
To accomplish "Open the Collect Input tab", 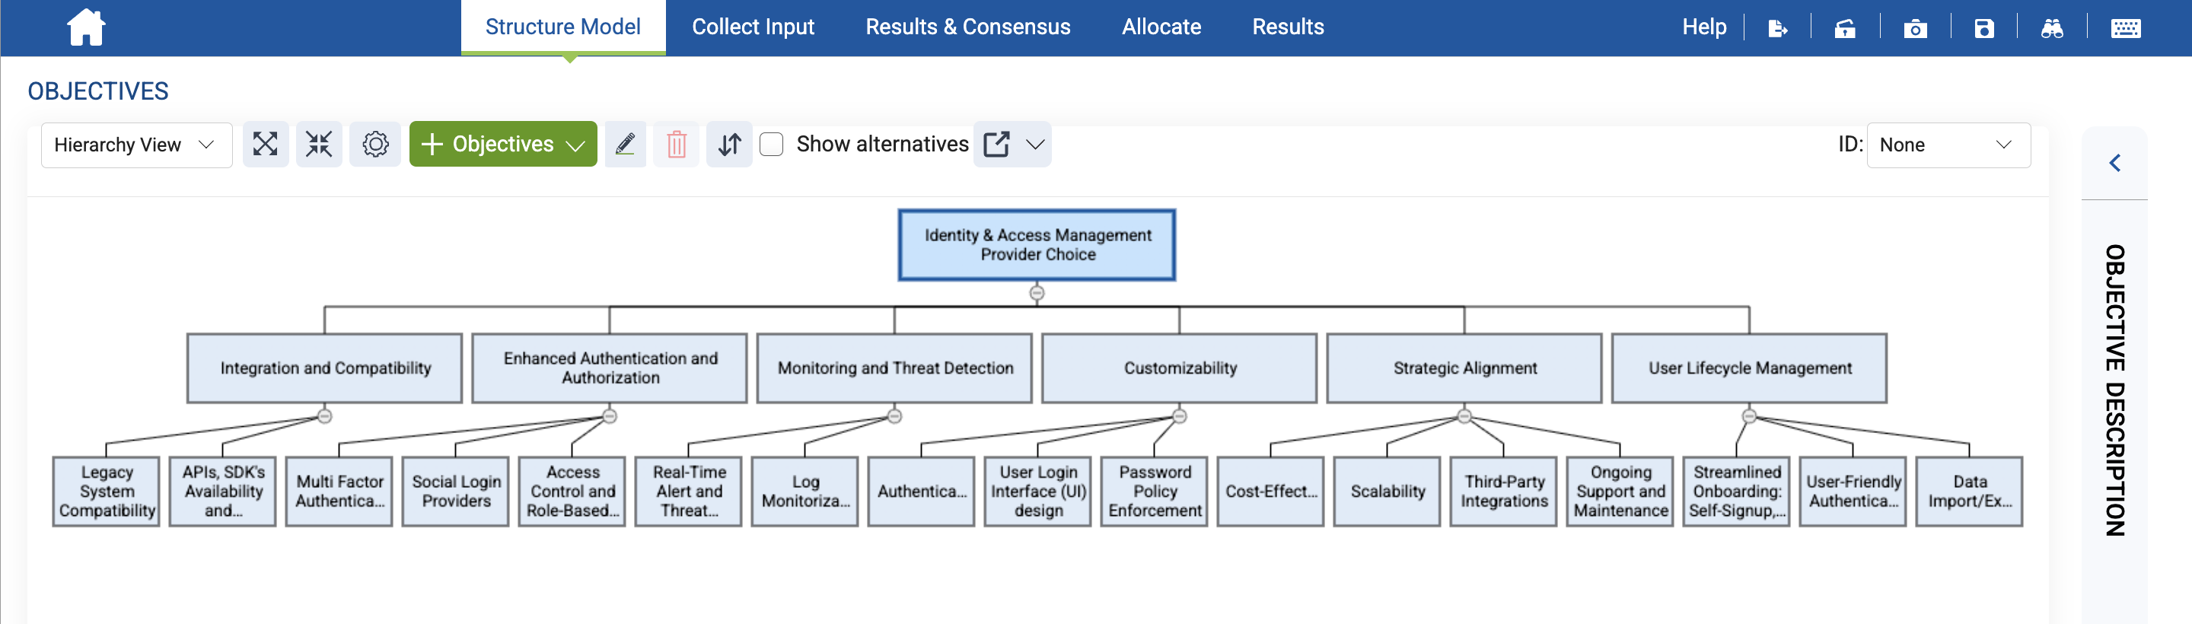I will pos(753,27).
